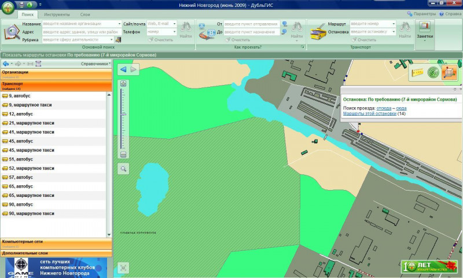Click the large magnifier main search icon
Viewport: 463px width, 278px height.
[12, 32]
